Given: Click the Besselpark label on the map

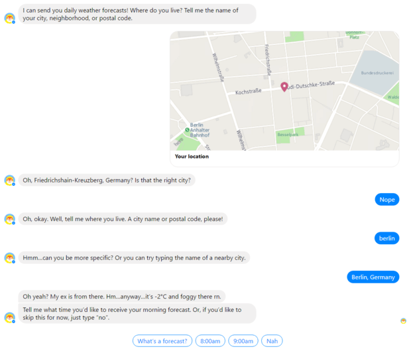Looking at the screenshot, I should click(288, 135).
